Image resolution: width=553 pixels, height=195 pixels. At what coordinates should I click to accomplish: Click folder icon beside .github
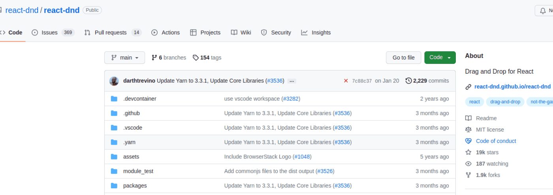(x=114, y=113)
